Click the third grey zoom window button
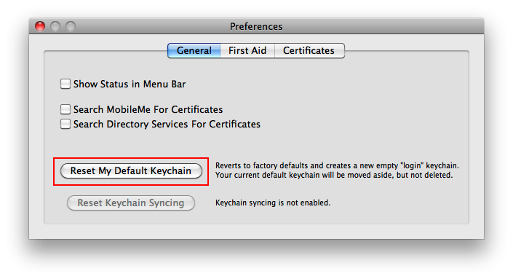Viewport: 513px width, 279px height. (71, 26)
